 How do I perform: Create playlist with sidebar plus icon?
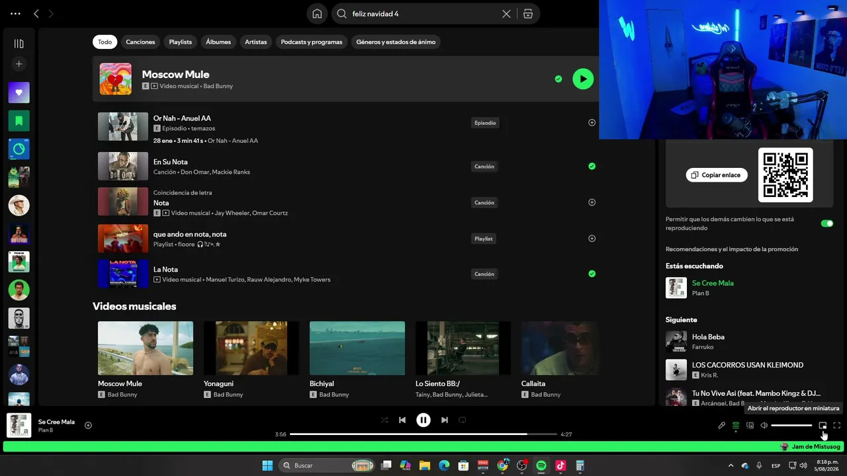19,64
